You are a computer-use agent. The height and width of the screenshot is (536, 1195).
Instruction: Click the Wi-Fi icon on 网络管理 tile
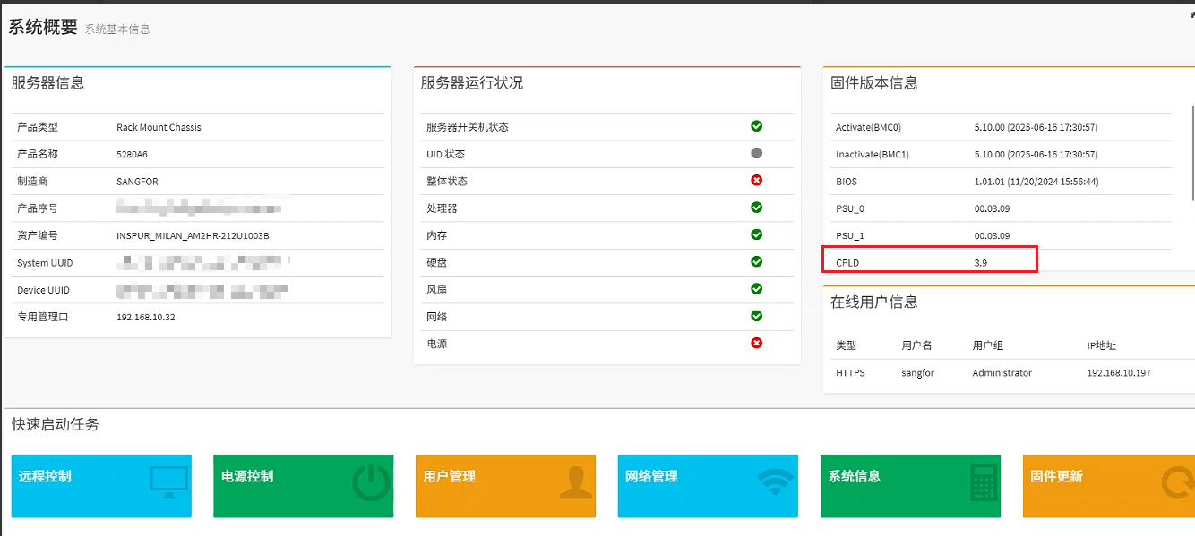(776, 482)
